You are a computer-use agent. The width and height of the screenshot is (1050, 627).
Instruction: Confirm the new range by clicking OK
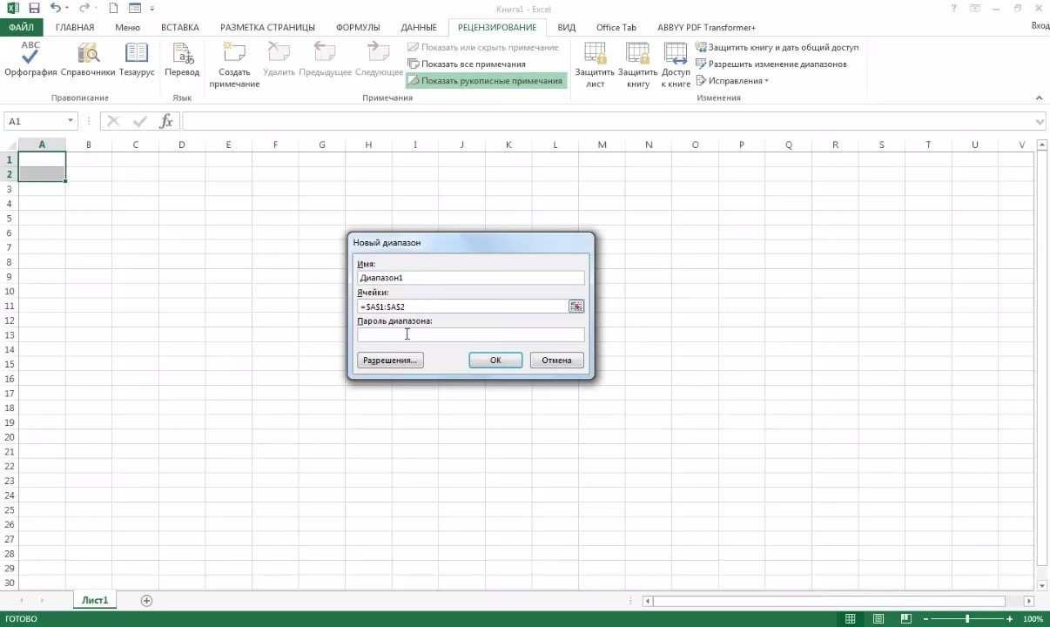point(495,360)
